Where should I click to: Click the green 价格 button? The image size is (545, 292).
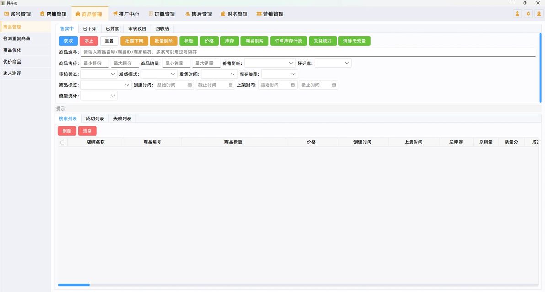pyautogui.click(x=209, y=41)
